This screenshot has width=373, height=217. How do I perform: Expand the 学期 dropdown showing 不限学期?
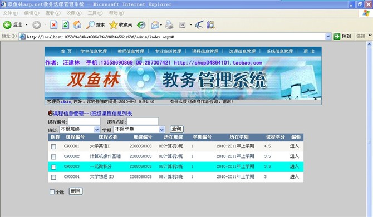coord(162,130)
